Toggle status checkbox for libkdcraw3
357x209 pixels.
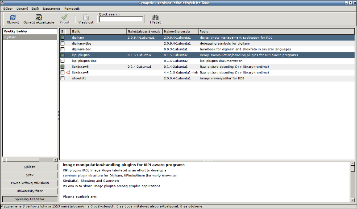[x=62, y=67]
